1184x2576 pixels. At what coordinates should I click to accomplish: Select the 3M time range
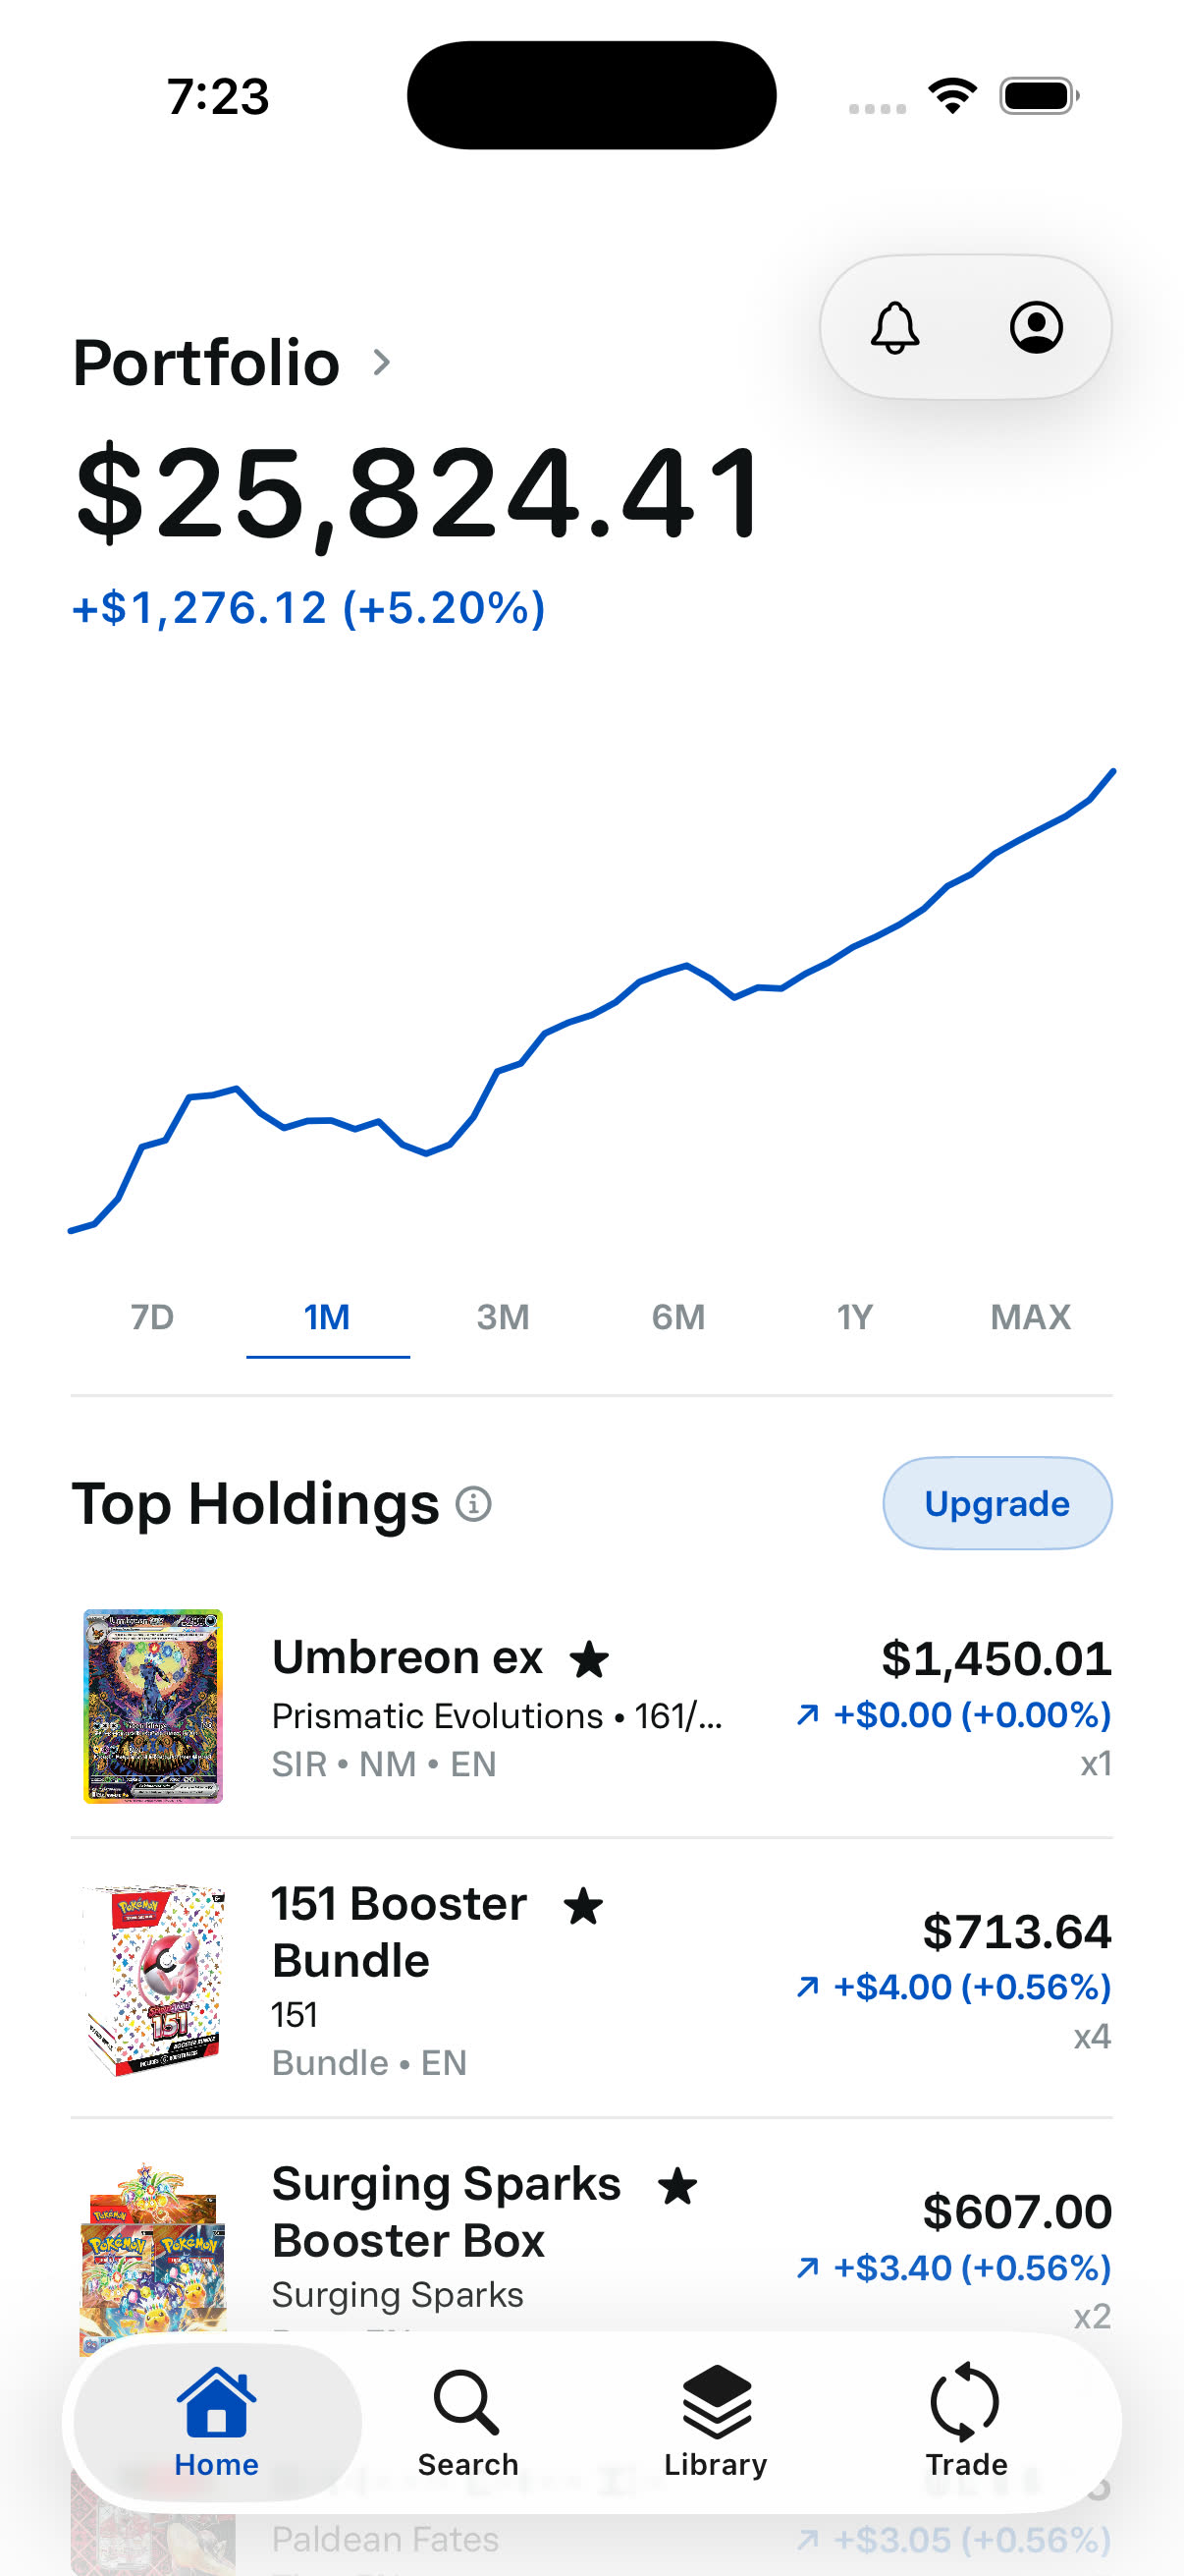503,1317
